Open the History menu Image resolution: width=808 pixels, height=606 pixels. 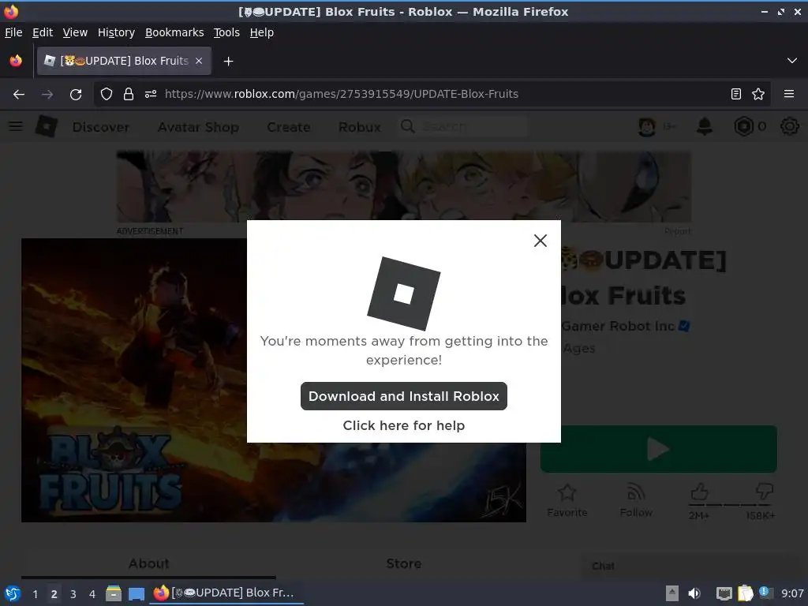pyautogui.click(x=116, y=32)
